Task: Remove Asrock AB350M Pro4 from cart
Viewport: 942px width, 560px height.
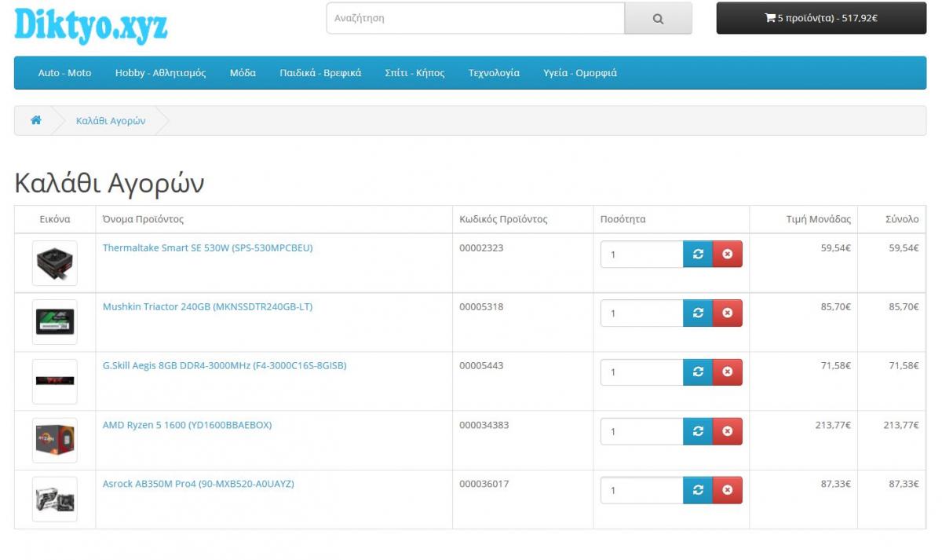Action: (x=727, y=490)
